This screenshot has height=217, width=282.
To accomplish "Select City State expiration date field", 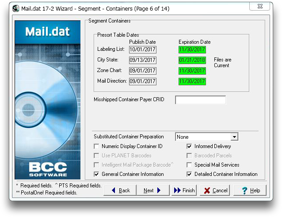I will click(x=192, y=60).
